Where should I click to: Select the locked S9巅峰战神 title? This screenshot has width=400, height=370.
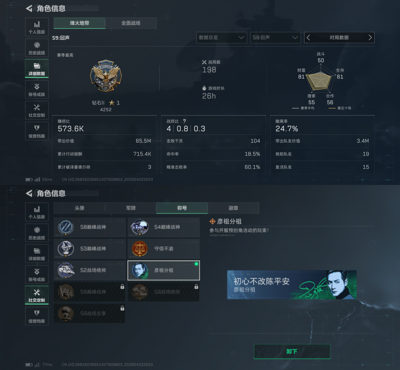coord(90,292)
